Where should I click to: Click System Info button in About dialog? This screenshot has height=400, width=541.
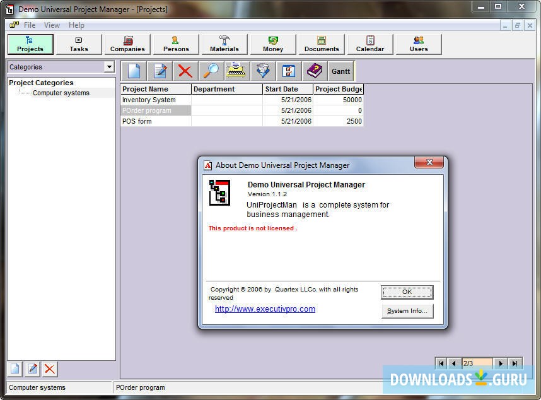click(407, 311)
